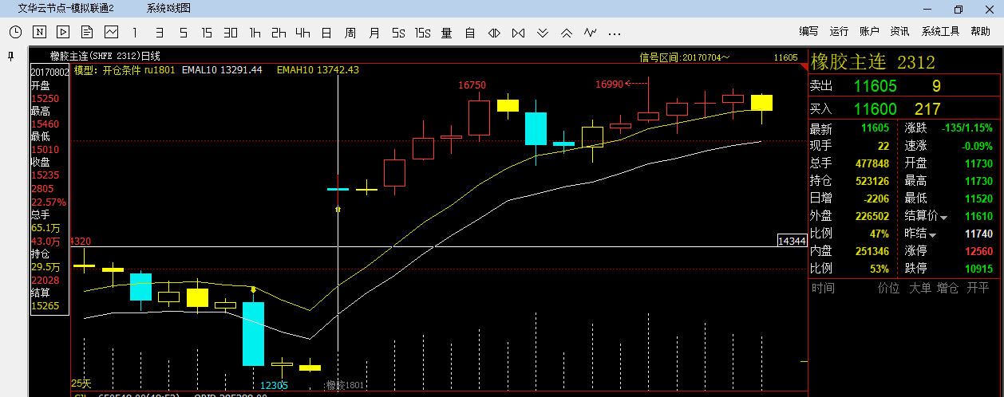The image size is (1004, 397).
Task: Click the 买入 price 11600
Action: click(x=876, y=109)
